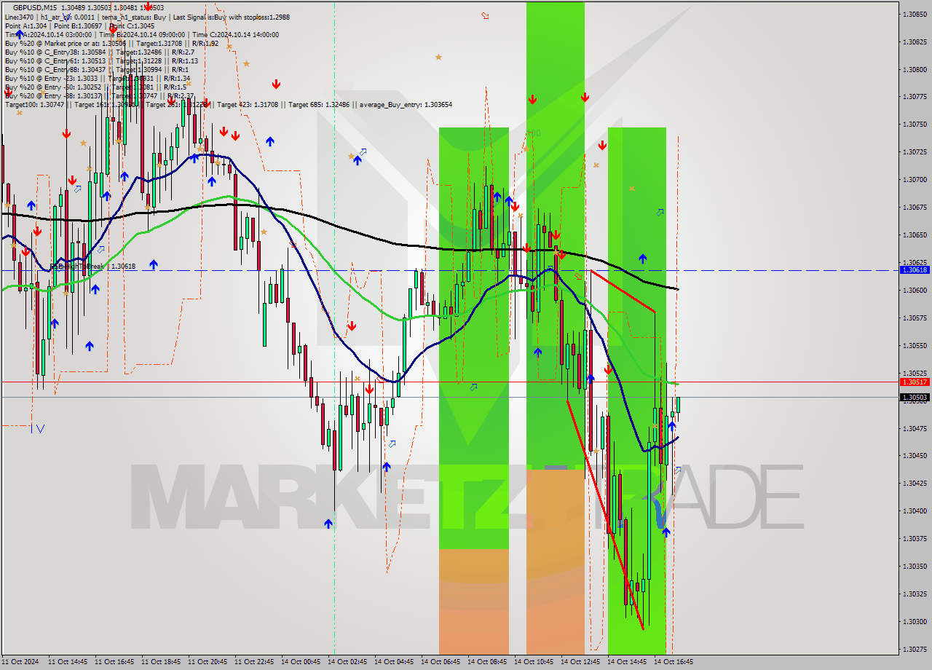This screenshot has height=670, width=932.
Task: Click the 1.30650 price axis label
Action: tap(915, 234)
